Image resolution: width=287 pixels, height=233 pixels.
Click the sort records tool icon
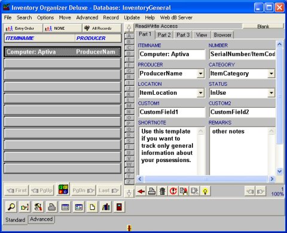(x=38, y=207)
